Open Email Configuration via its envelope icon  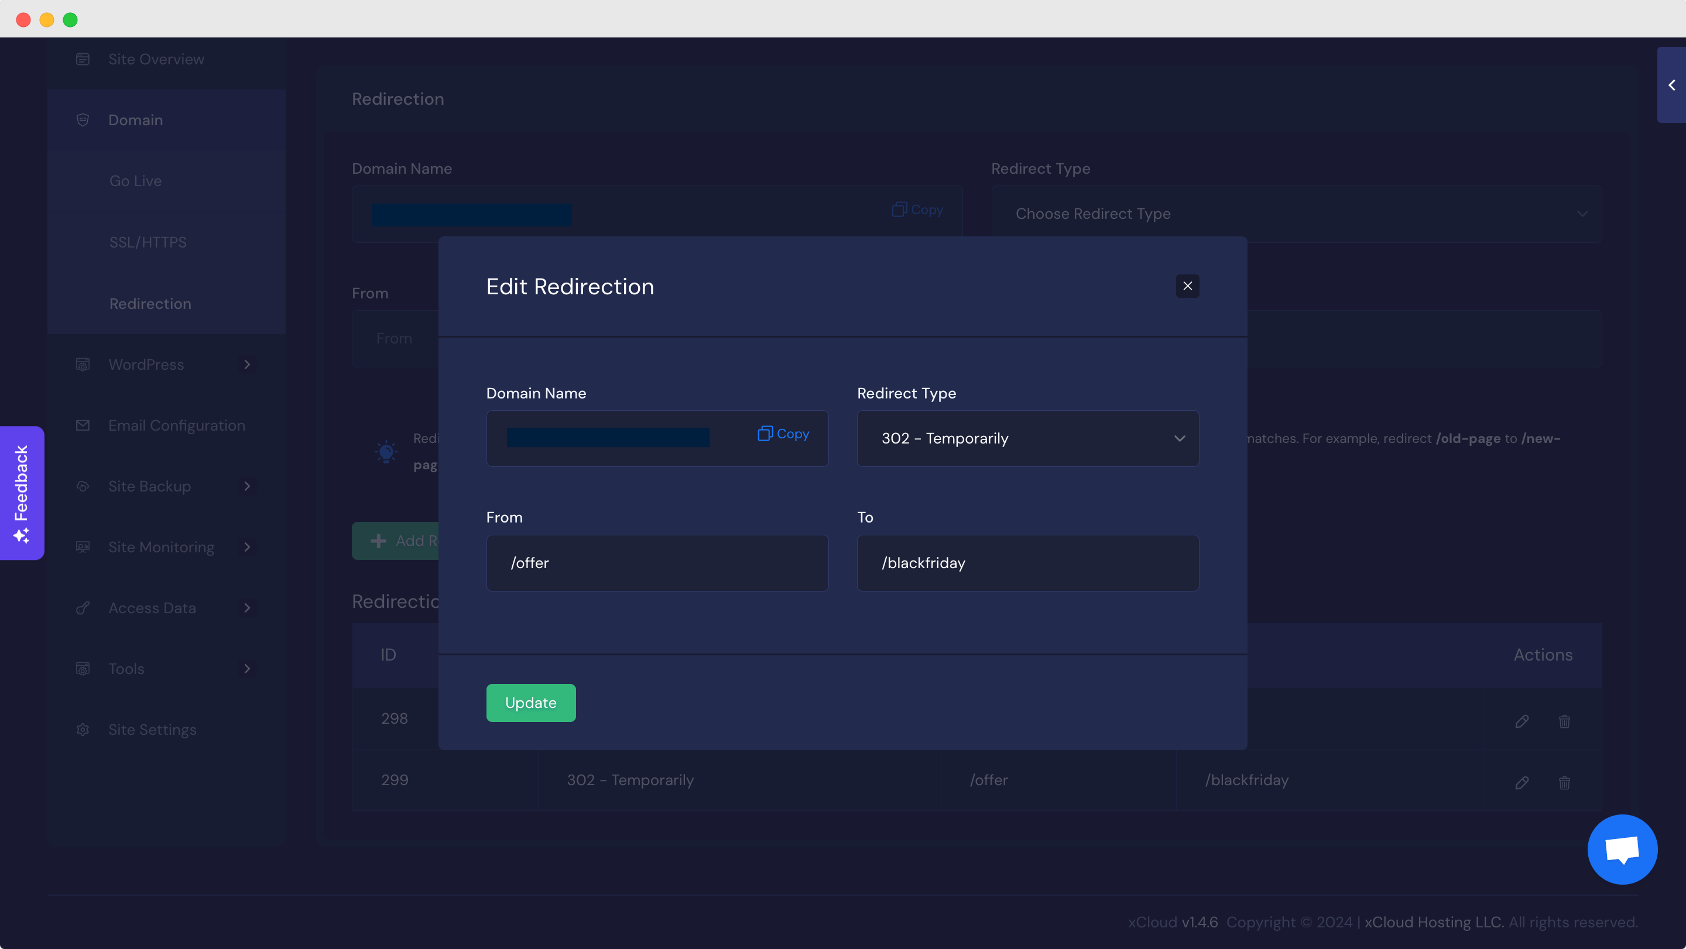click(x=83, y=425)
